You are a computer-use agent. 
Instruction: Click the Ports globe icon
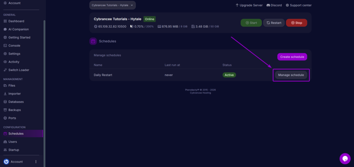[x=5, y=118]
